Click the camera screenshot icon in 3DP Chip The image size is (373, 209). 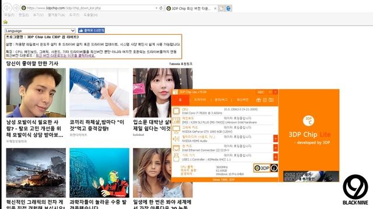click(x=271, y=100)
